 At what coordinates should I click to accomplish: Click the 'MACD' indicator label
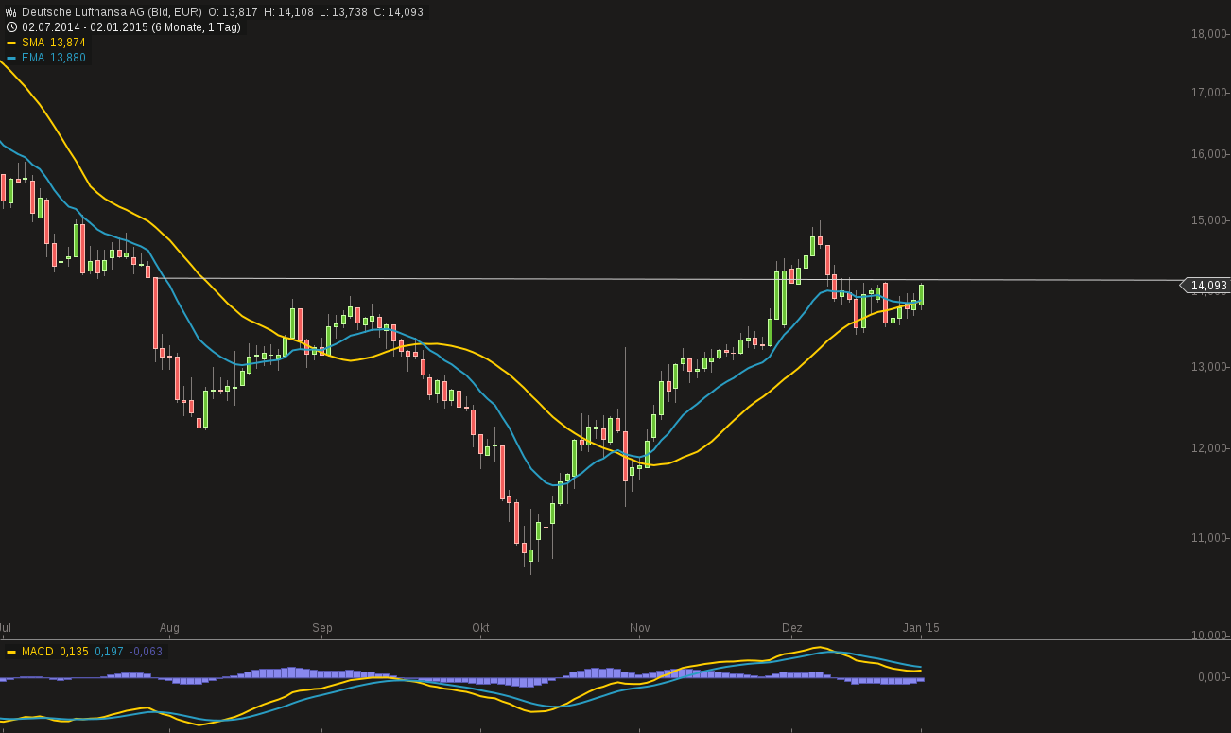tap(38, 652)
